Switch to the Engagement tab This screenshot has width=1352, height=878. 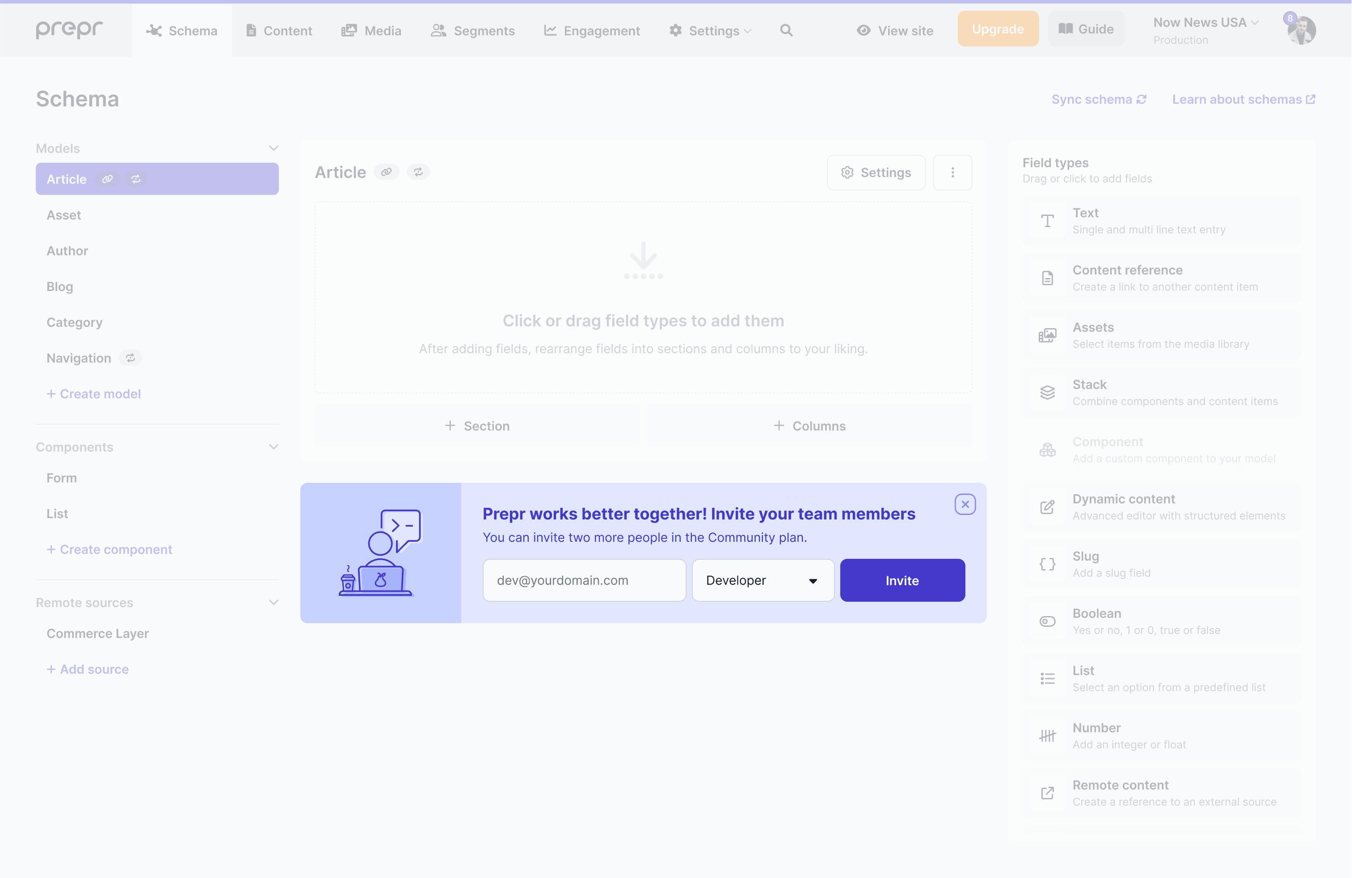tap(592, 31)
